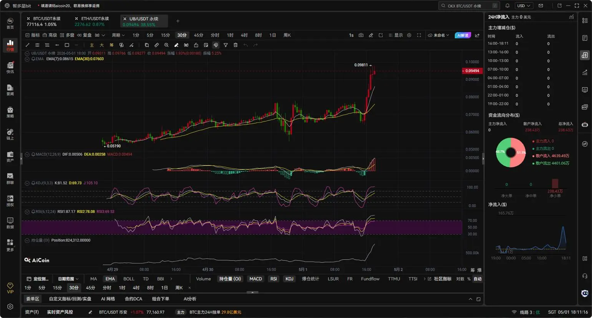Click the 定位到 locate button
This screenshot has height=318, width=592.
point(38,279)
